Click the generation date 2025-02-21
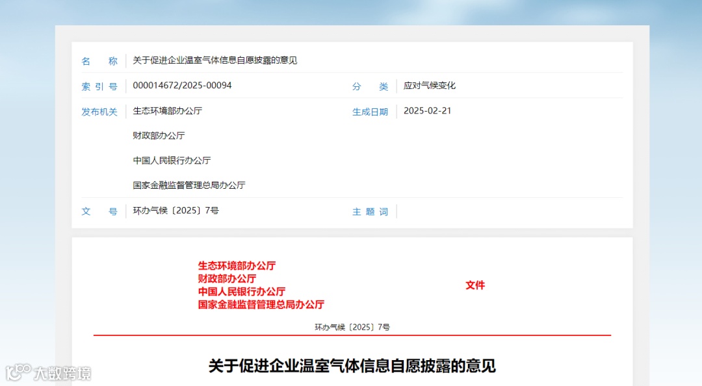The width and height of the screenshot is (702, 386). (427, 111)
